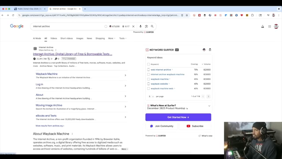
Task: Show more of Wayback Machine description
Action: click(x=124, y=149)
